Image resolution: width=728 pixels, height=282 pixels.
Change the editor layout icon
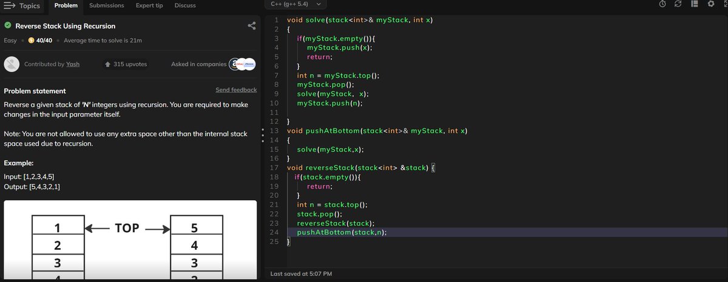[x=695, y=4]
